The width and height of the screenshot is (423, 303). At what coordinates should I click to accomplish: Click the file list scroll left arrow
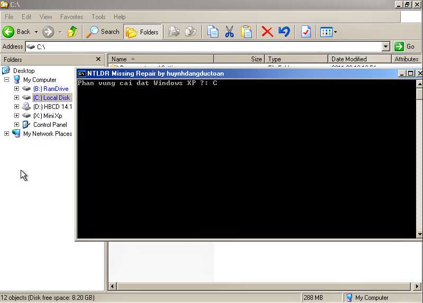click(113, 286)
